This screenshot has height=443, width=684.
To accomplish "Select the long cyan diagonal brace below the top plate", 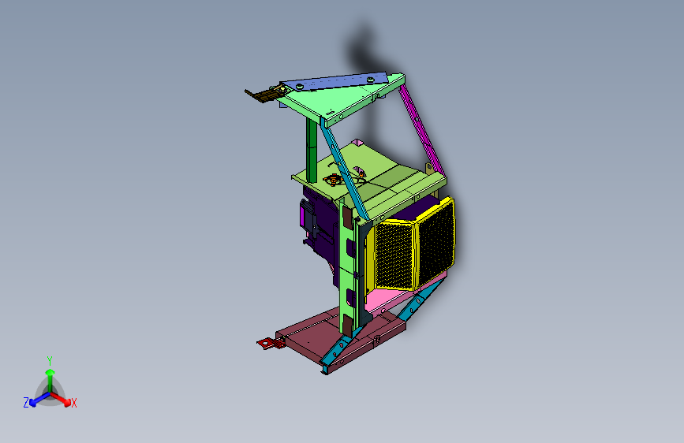I will (x=345, y=168).
